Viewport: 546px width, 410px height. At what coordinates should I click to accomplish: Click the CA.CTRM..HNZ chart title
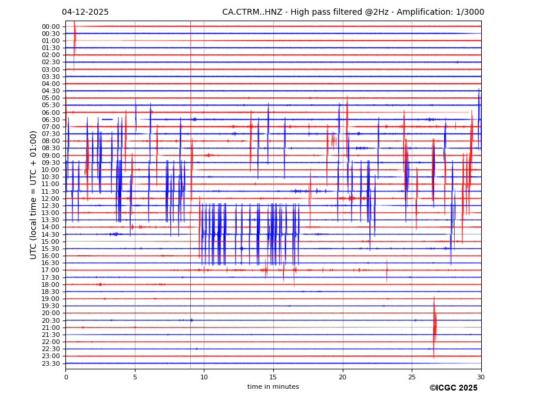click(x=353, y=12)
